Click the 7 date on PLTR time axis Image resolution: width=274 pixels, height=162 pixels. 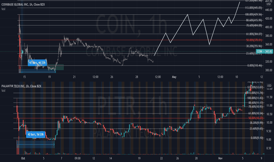click(x=61, y=158)
